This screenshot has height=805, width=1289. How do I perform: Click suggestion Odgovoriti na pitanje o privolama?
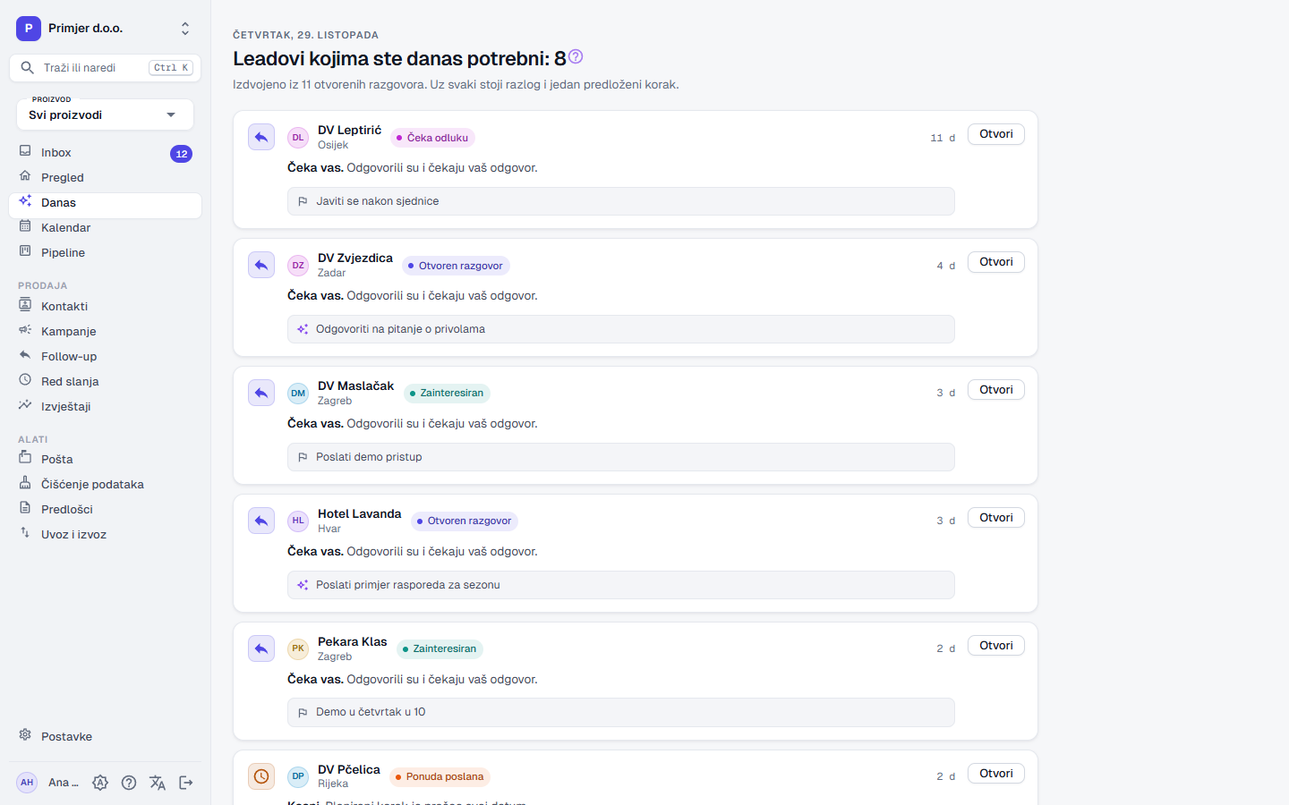[x=621, y=329]
